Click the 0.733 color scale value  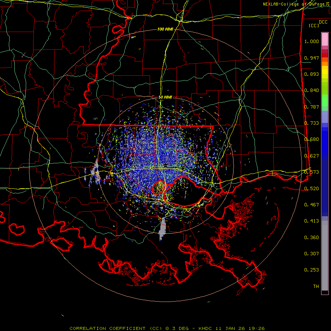(x=312, y=123)
